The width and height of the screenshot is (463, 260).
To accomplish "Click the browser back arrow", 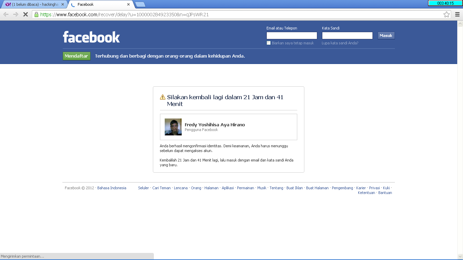I will (6, 14).
